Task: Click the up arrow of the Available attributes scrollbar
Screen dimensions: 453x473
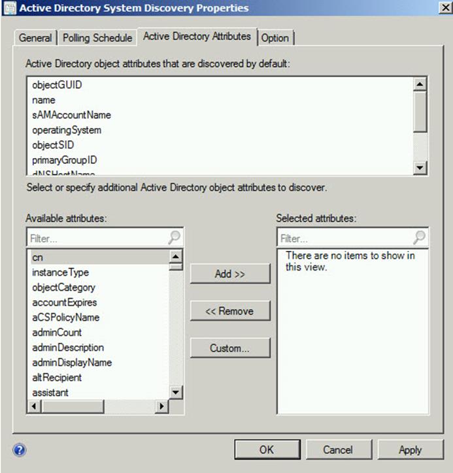Action: click(x=175, y=256)
